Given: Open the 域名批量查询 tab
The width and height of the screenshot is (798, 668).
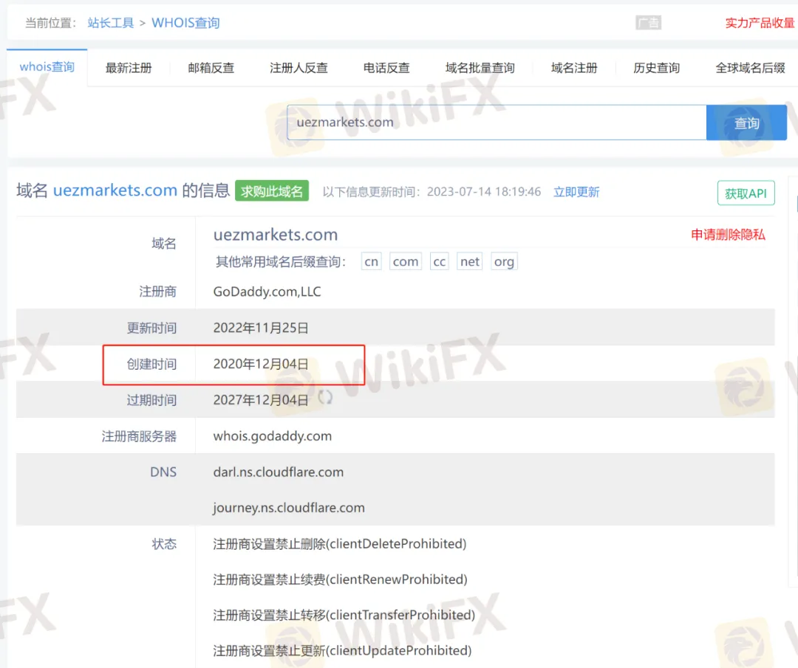Looking at the screenshot, I should pyautogui.click(x=480, y=68).
